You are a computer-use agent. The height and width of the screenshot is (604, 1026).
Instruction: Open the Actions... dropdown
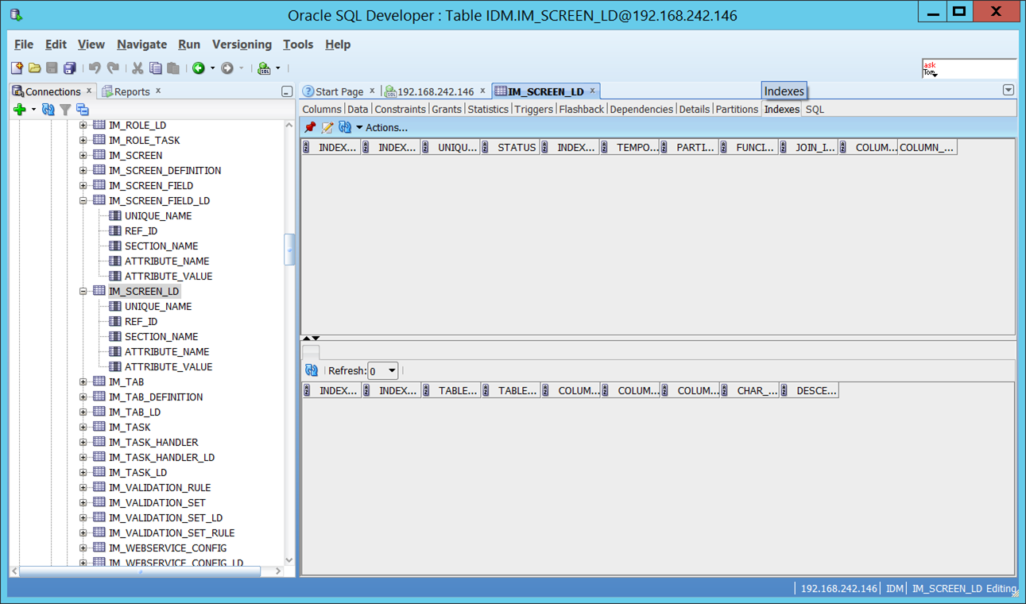[381, 127]
